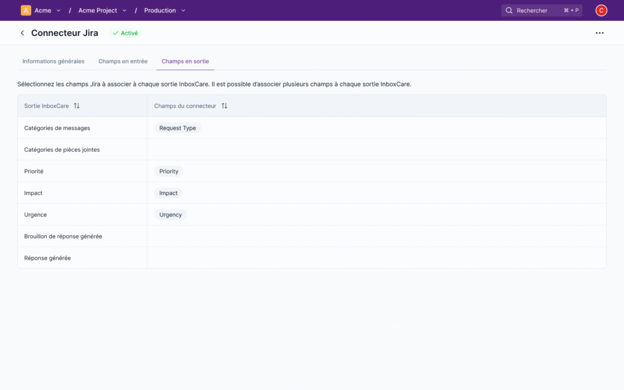Click the Activé status button
The width and height of the screenshot is (624, 390).
124,33
